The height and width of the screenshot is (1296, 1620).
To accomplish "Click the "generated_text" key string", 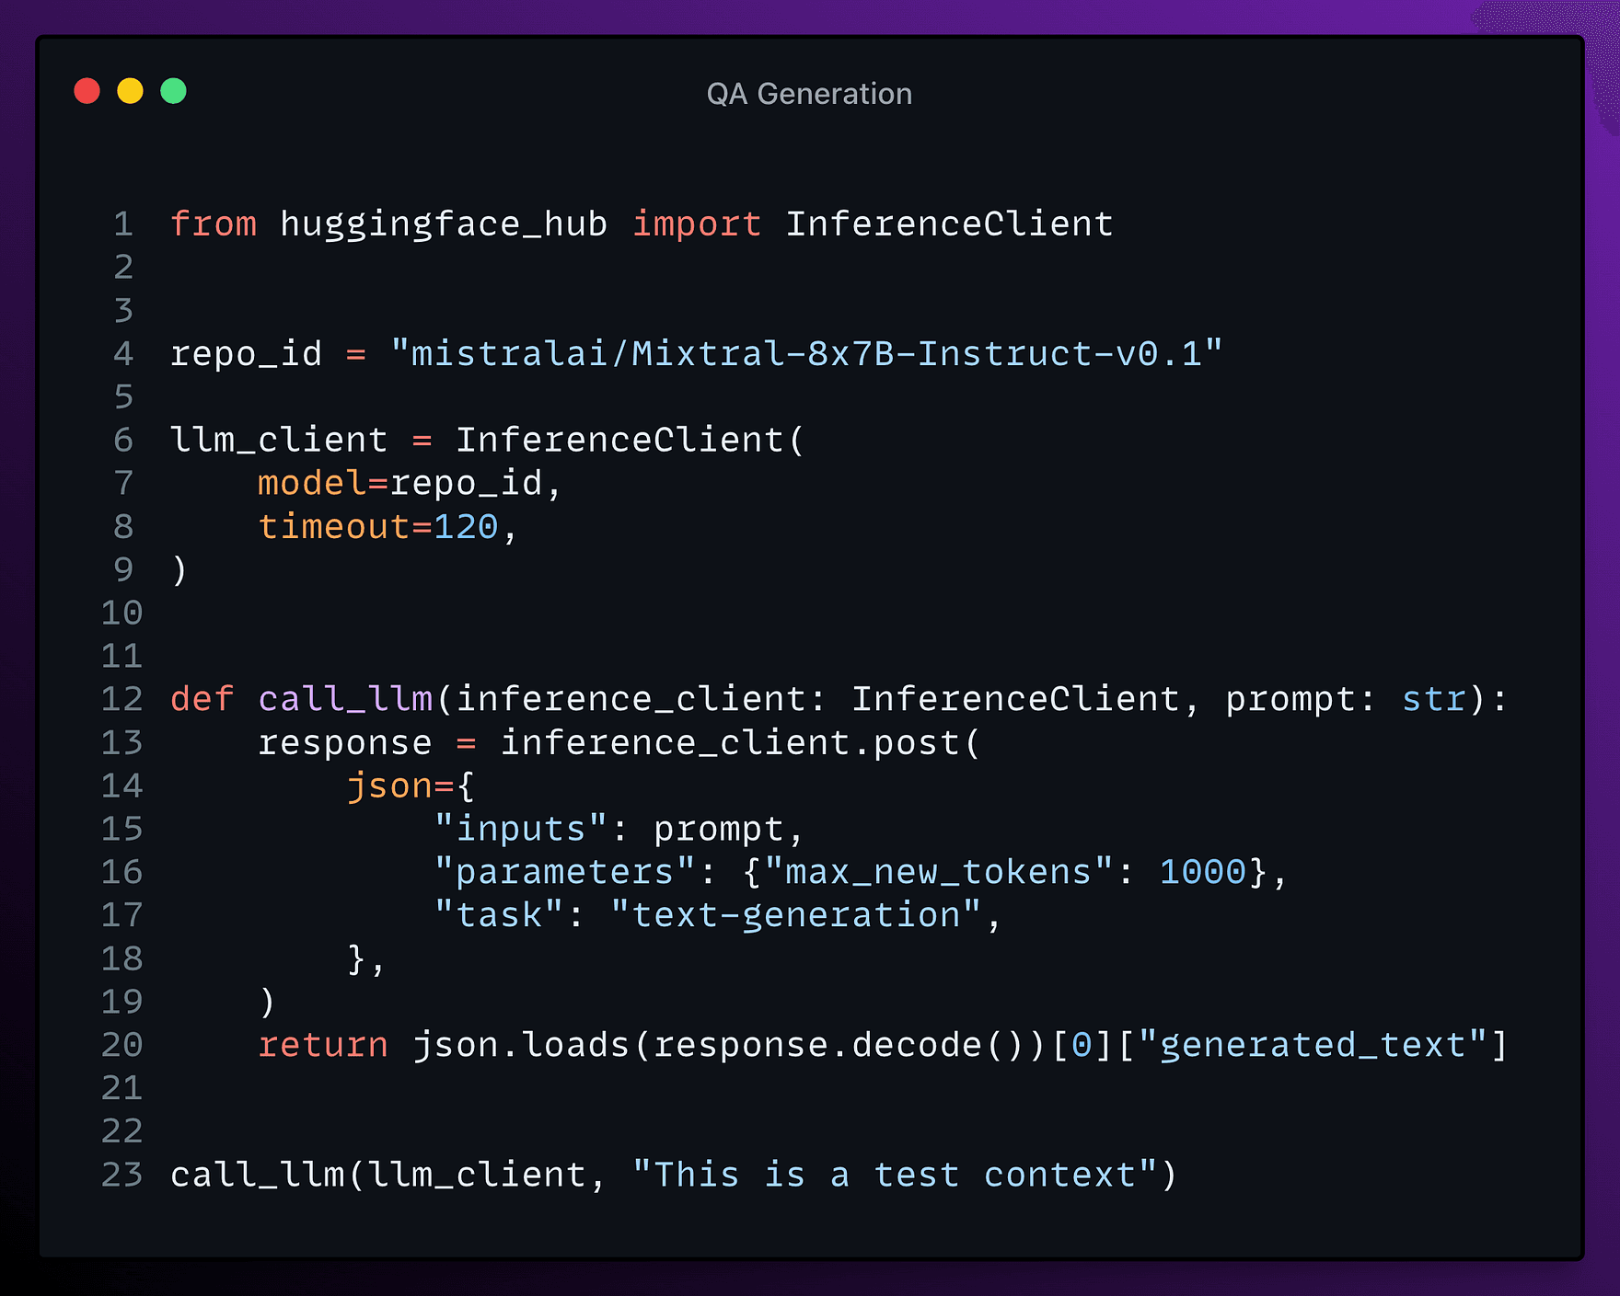I will click(x=1313, y=1045).
